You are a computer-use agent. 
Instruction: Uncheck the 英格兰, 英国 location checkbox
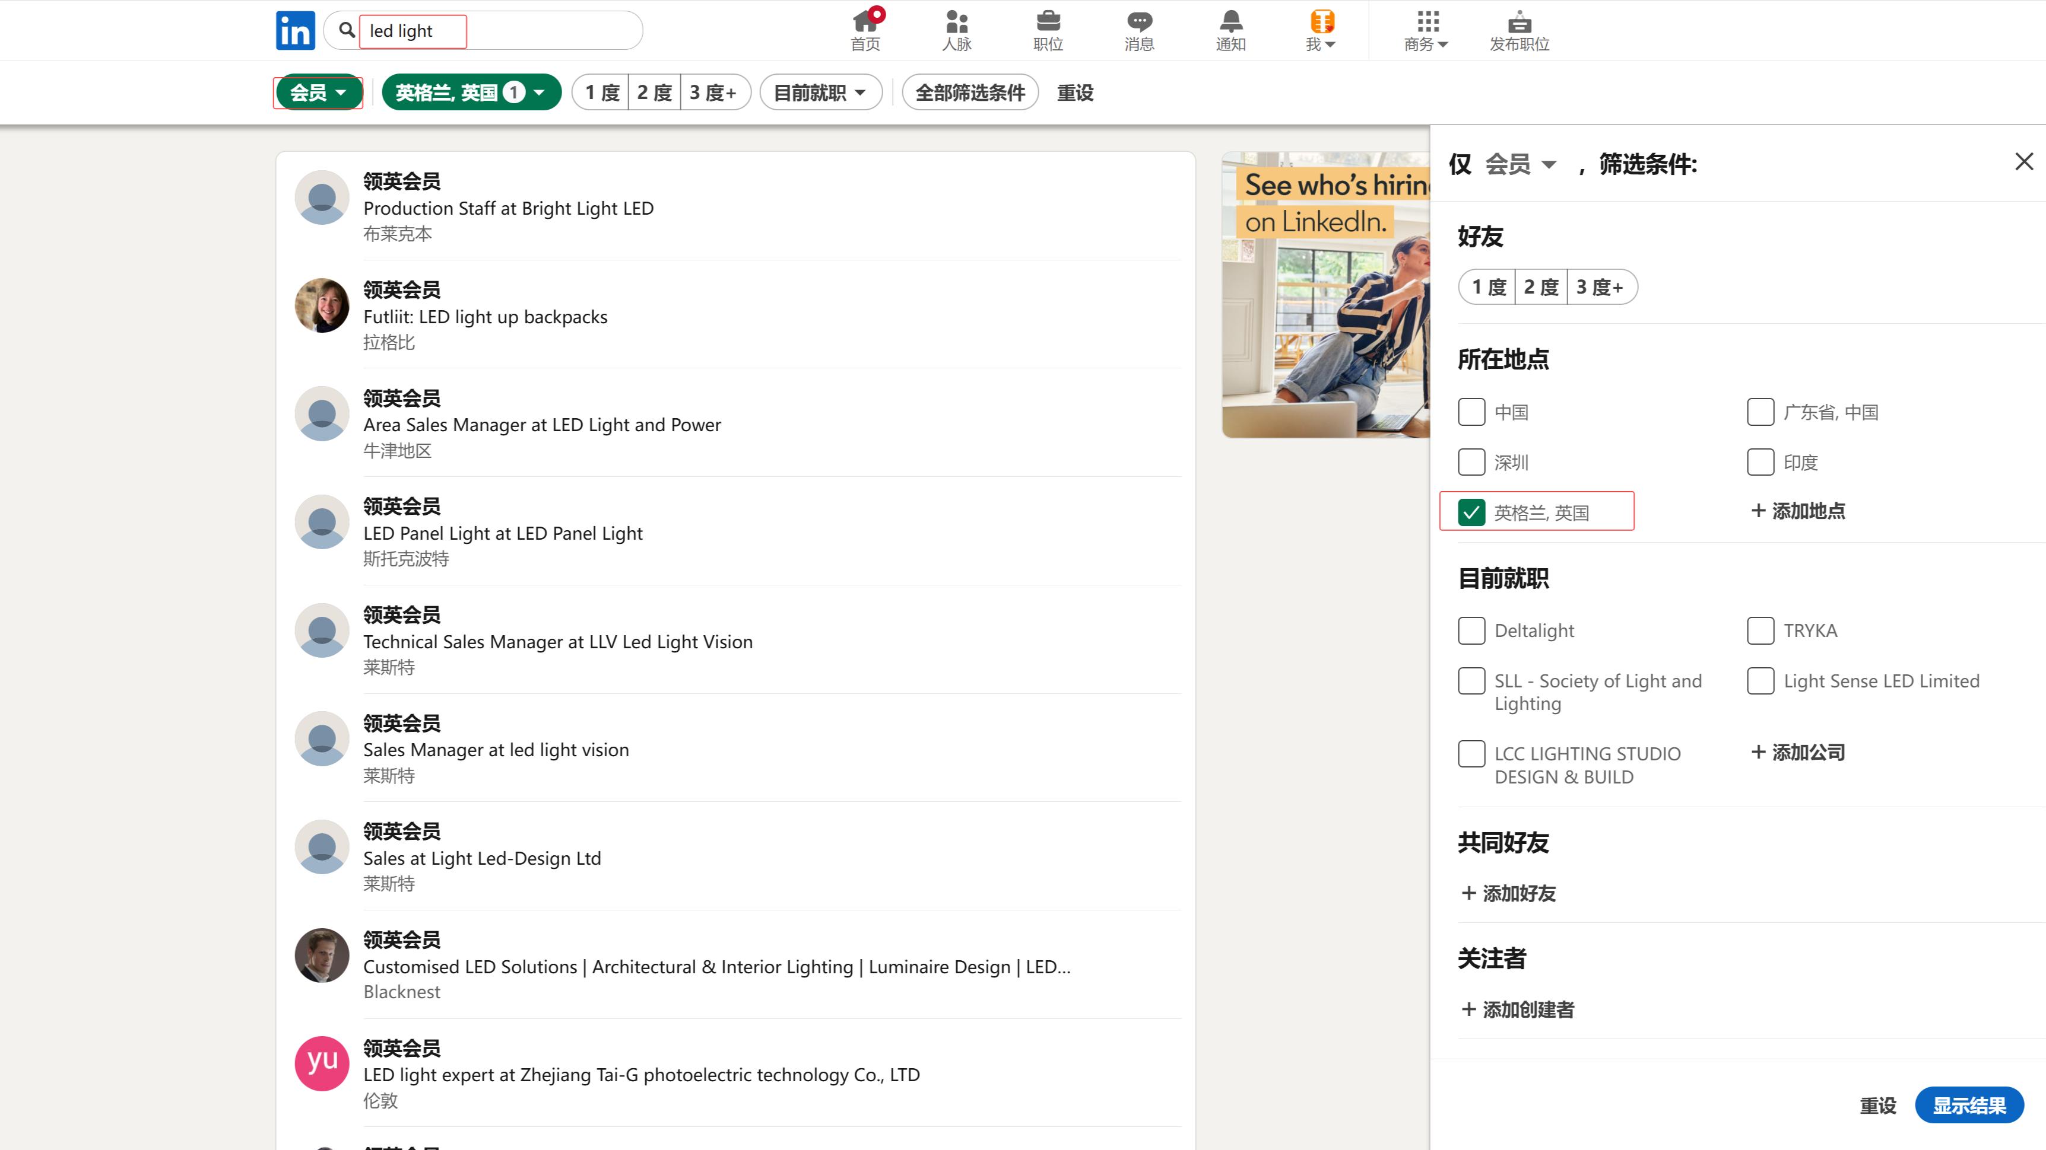click(1471, 512)
